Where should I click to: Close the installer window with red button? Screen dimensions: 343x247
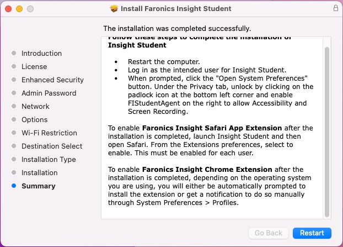click(x=8, y=9)
